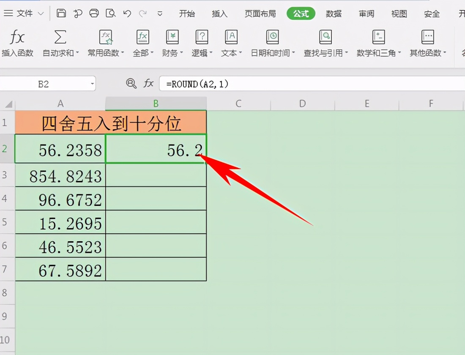The width and height of the screenshot is (465, 355).
Task: Click the print icon in quick toolbar
Action: (94, 14)
